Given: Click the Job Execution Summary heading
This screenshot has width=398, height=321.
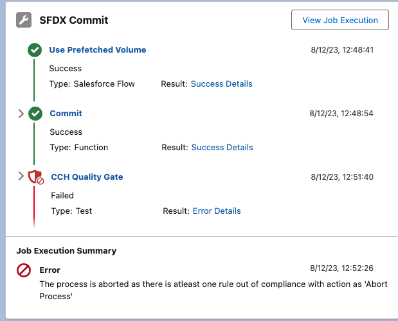Looking at the screenshot, I should (66, 250).
